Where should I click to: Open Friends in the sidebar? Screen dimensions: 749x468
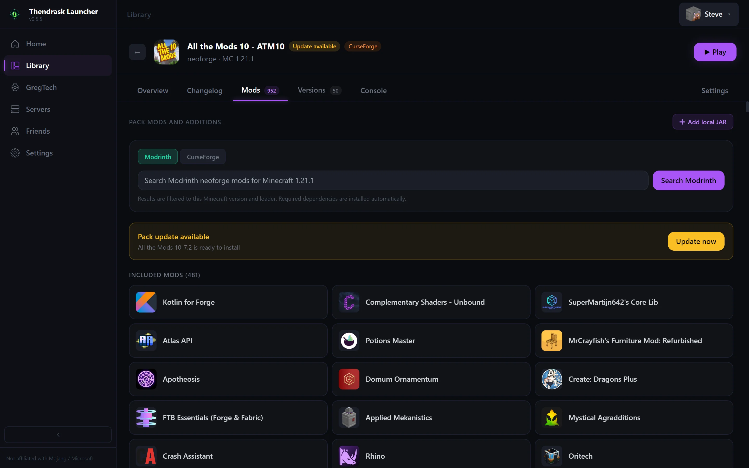[58, 131]
